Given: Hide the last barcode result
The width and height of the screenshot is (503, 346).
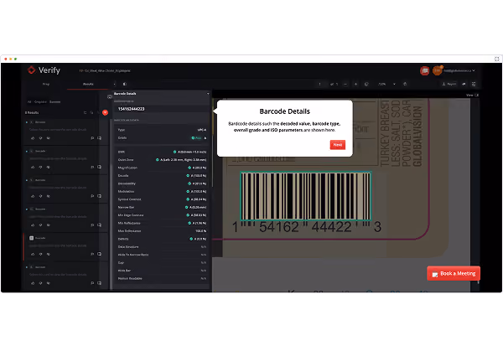Looking at the screenshot, I should click(x=49, y=283).
